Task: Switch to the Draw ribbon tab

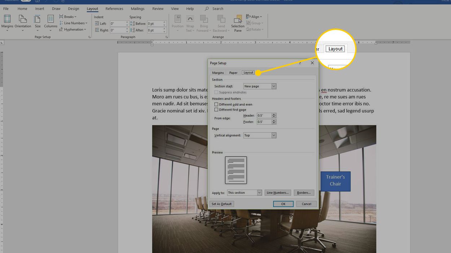Action: 56,9
